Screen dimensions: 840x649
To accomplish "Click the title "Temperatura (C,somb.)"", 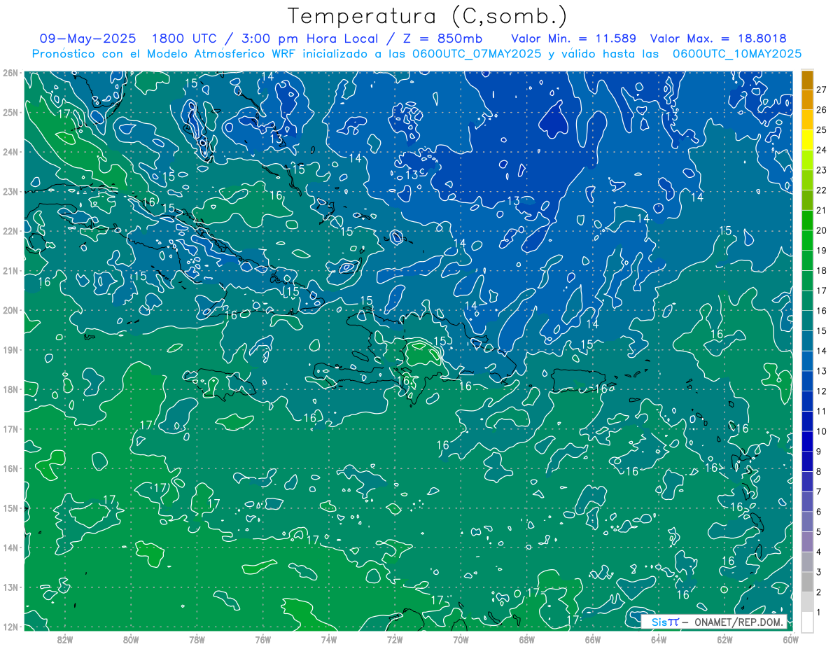I will 428,16.
